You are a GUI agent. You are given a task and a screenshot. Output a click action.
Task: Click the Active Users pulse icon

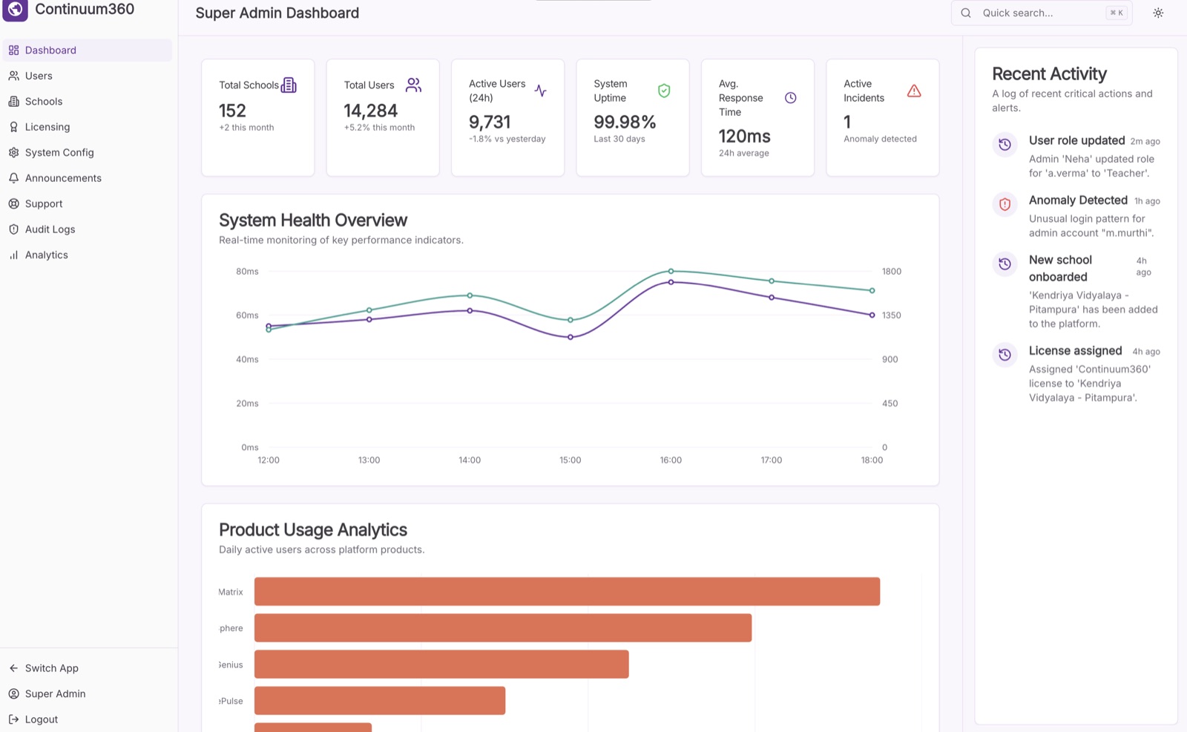point(541,91)
